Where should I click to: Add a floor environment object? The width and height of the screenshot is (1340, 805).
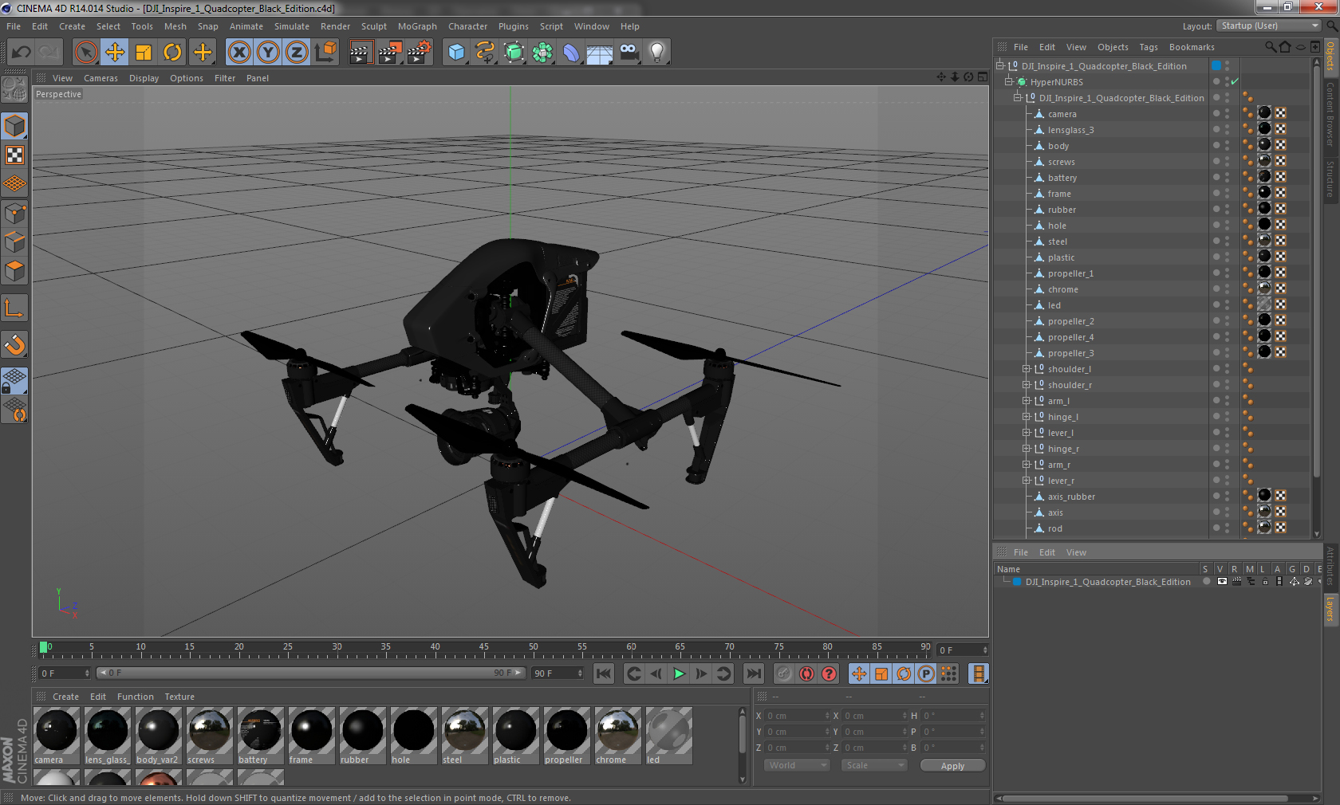tap(600, 53)
